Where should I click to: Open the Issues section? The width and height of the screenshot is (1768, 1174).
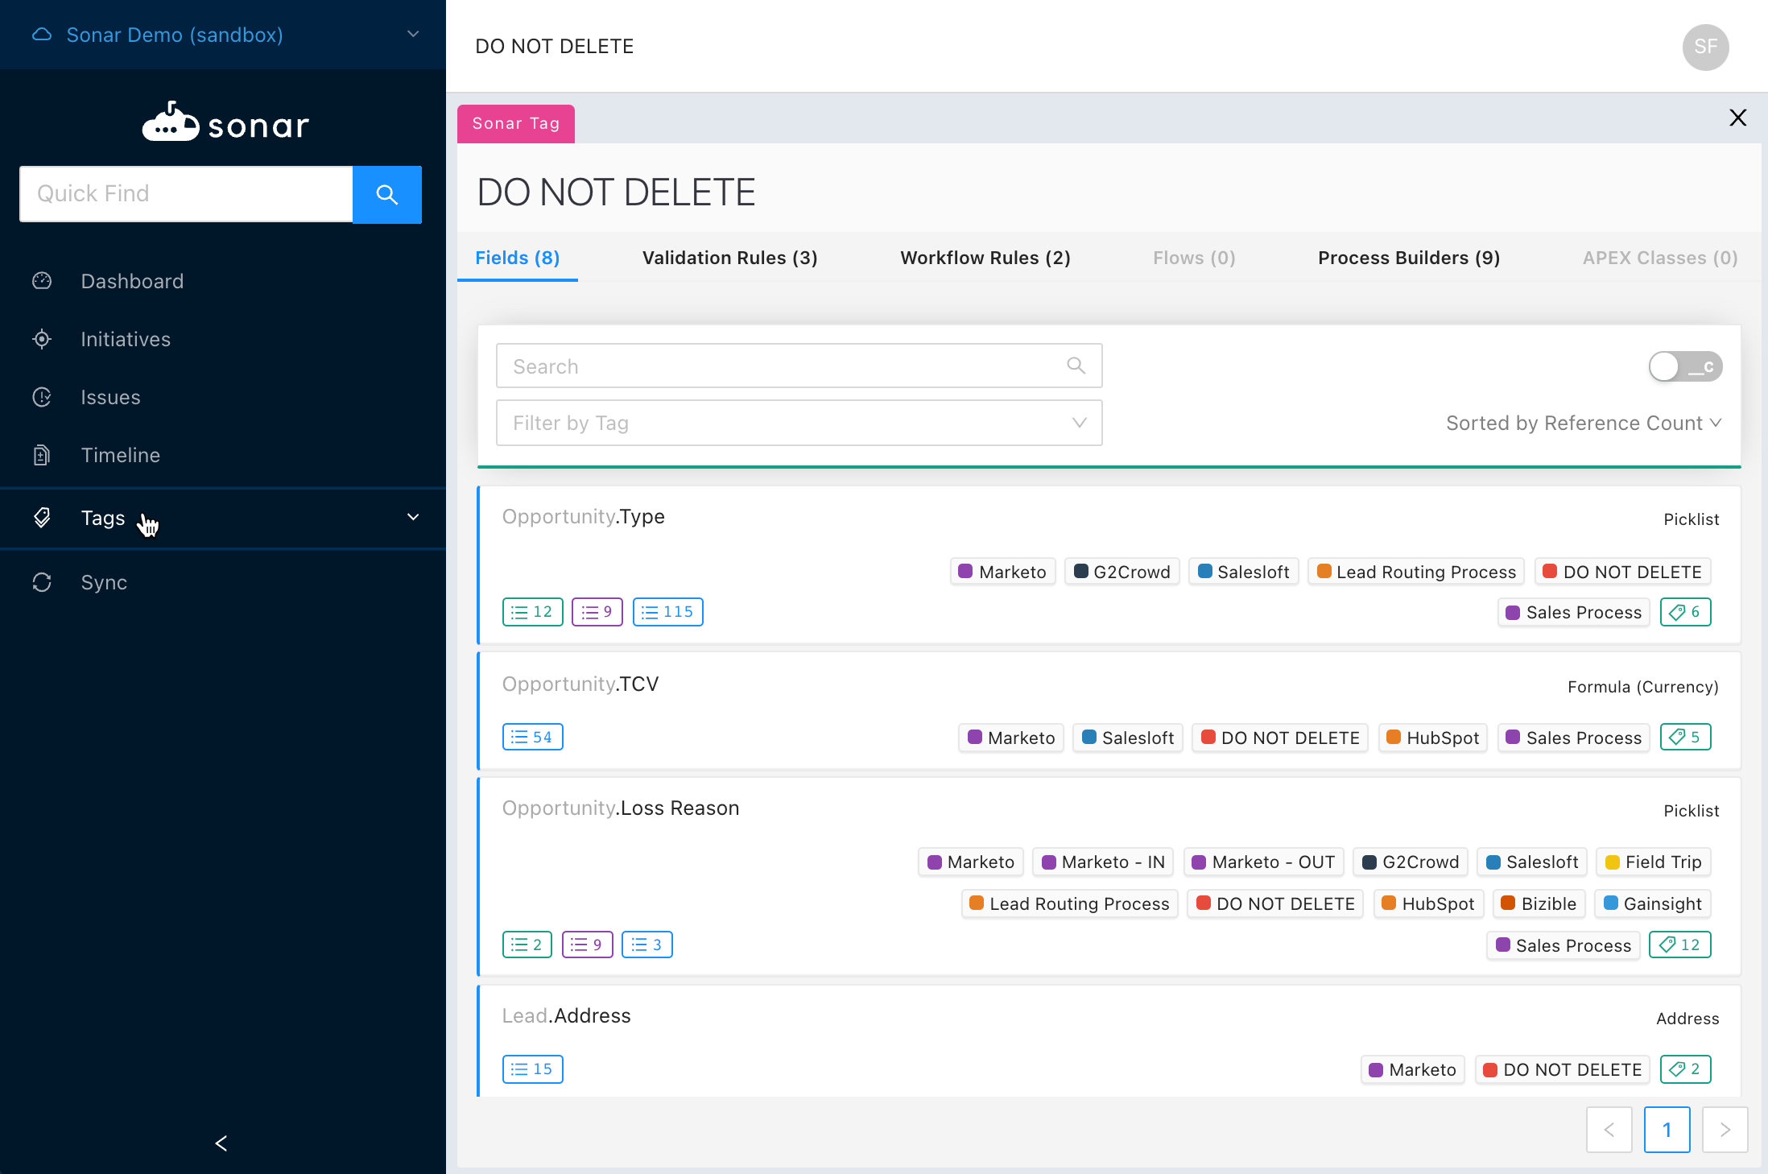(110, 397)
